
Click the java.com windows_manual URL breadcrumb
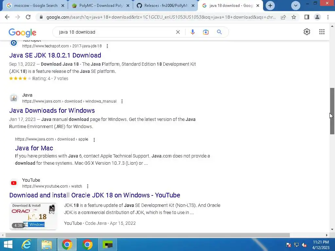[x=69, y=101]
